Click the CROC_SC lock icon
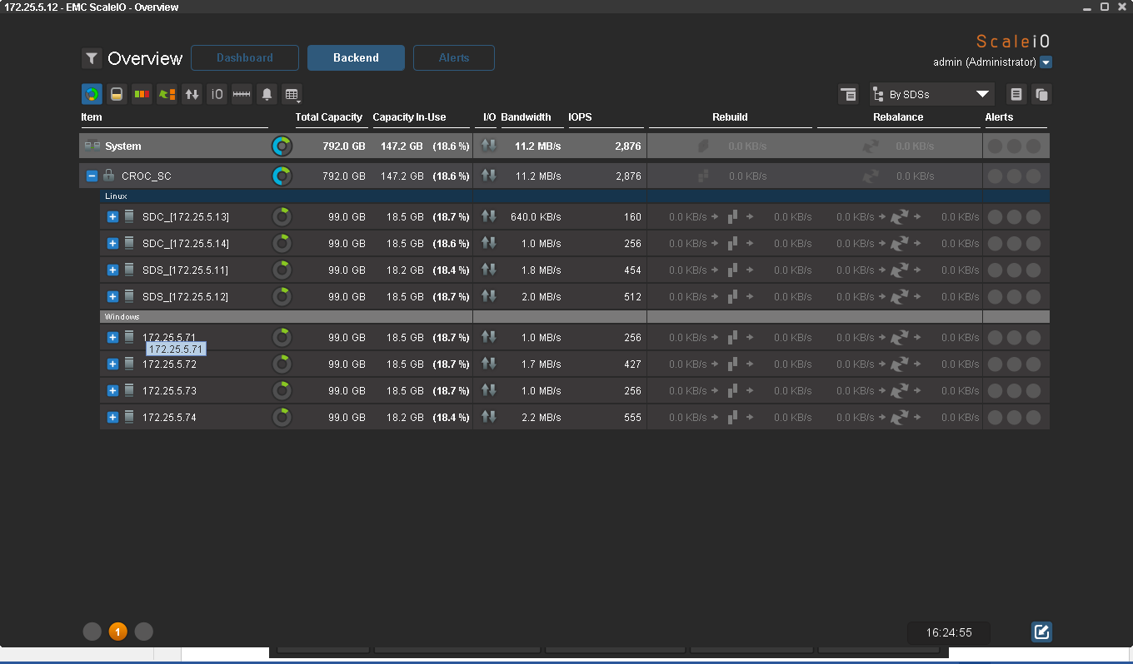Image resolution: width=1133 pixels, height=664 pixels. (x=108, y=176)
